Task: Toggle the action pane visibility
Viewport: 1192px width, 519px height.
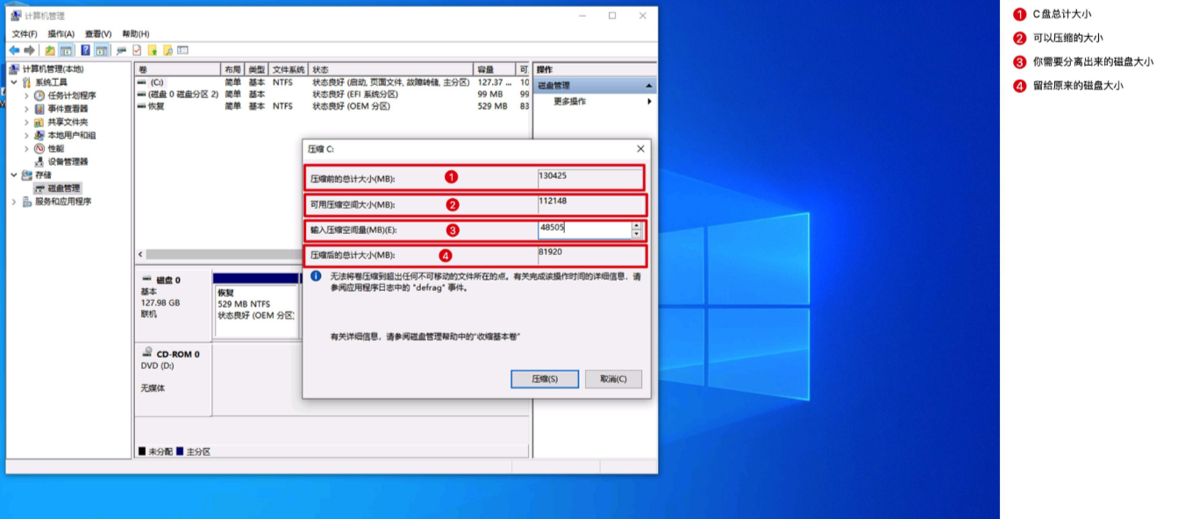Action: (x=101, y=50)
